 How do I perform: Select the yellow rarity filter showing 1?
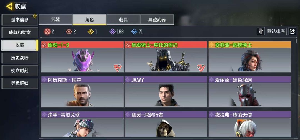pos(91,32)
